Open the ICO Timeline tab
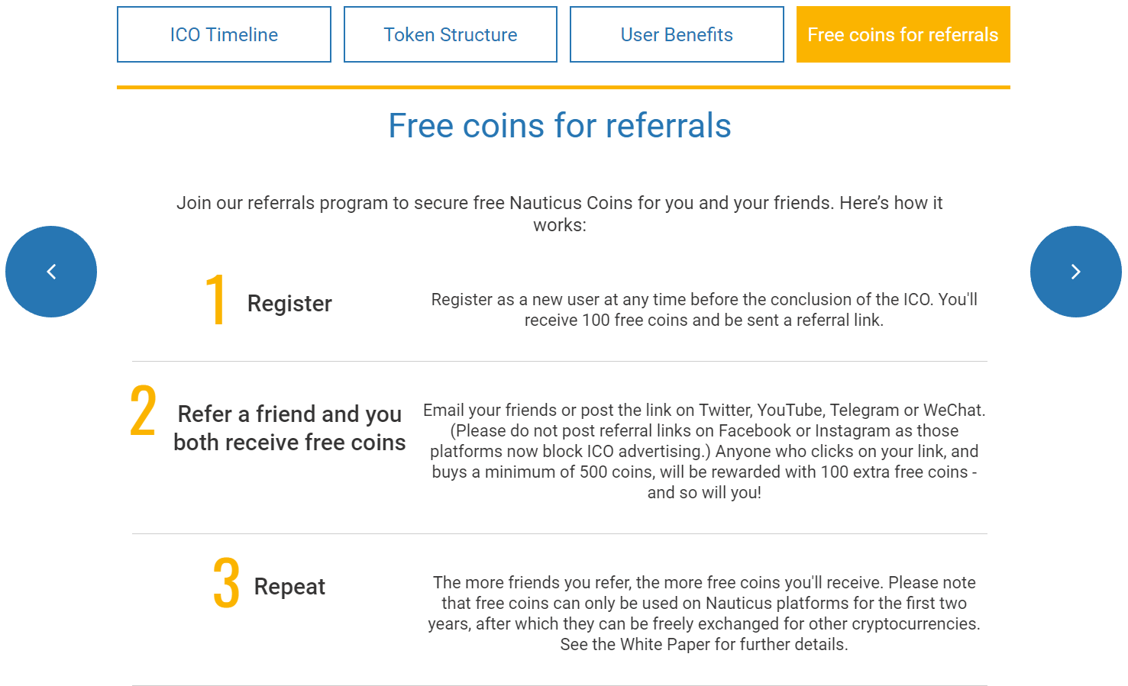Screen dimensions: 1128x686 224,34
